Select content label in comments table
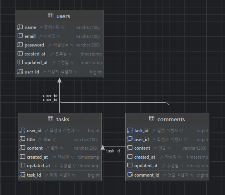 click(142, 148)
